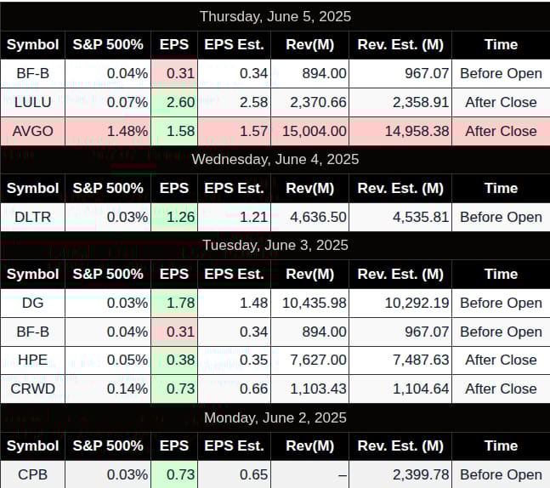Click Monday, June 2, 2025 date header
This screenshot has height=488, width=550.
pos(275,417)
